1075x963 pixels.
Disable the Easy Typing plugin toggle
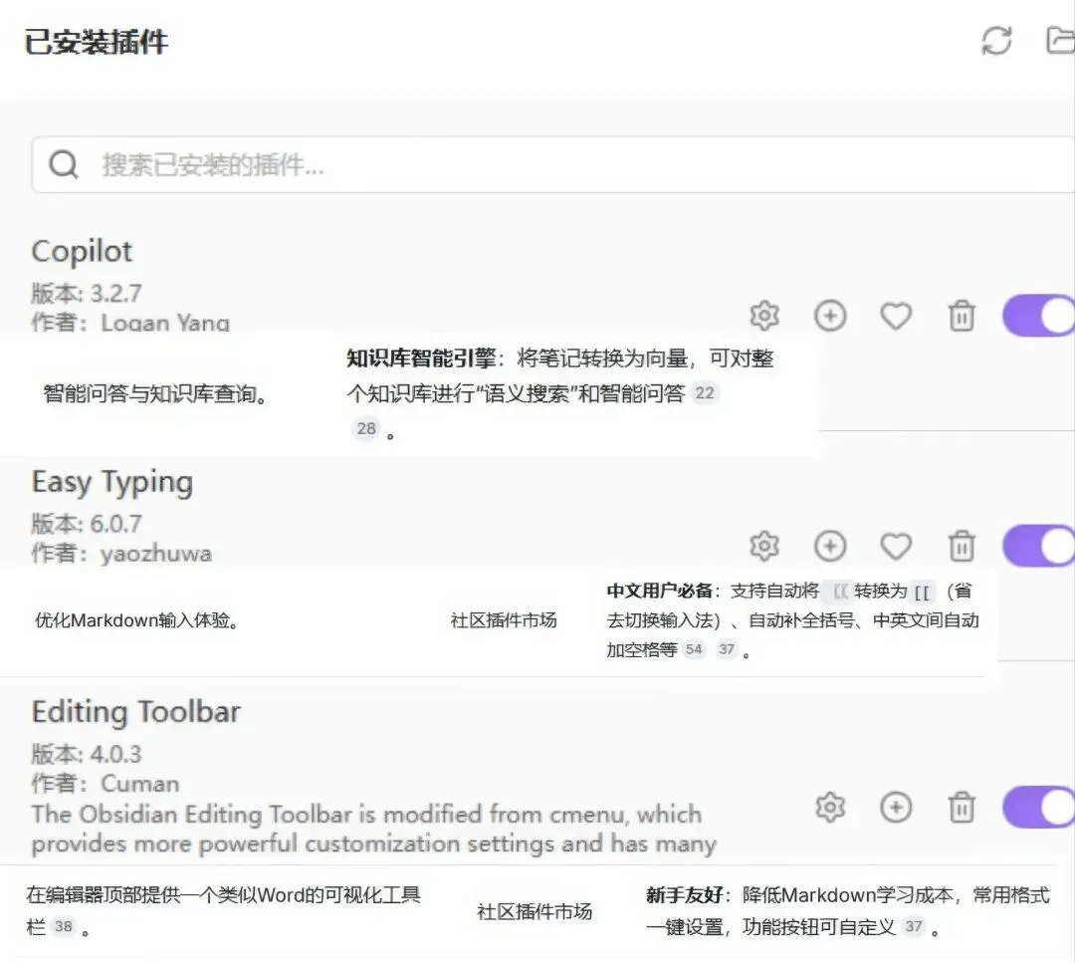coord(1038,546)
